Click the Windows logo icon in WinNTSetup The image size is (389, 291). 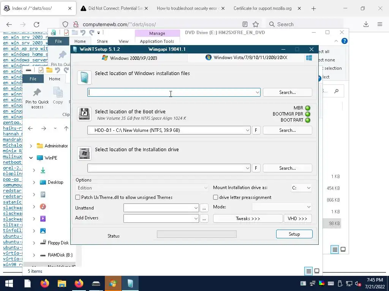click(309, 58)
